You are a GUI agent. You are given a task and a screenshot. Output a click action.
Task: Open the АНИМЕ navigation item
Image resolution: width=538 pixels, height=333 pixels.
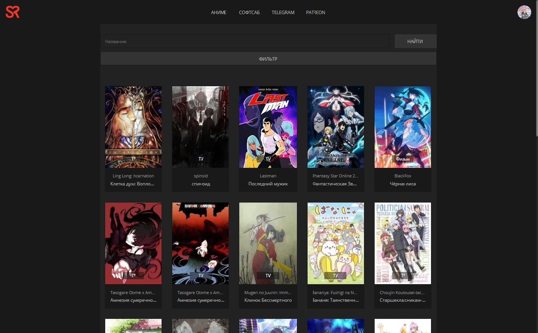[219, 12]
